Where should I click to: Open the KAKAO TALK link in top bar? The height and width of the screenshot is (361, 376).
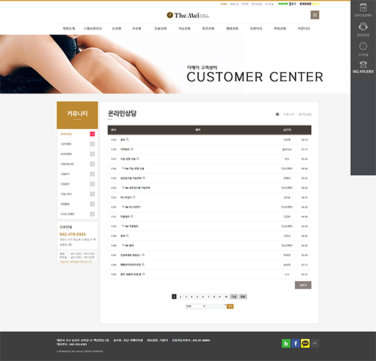[x=309, y=4]
